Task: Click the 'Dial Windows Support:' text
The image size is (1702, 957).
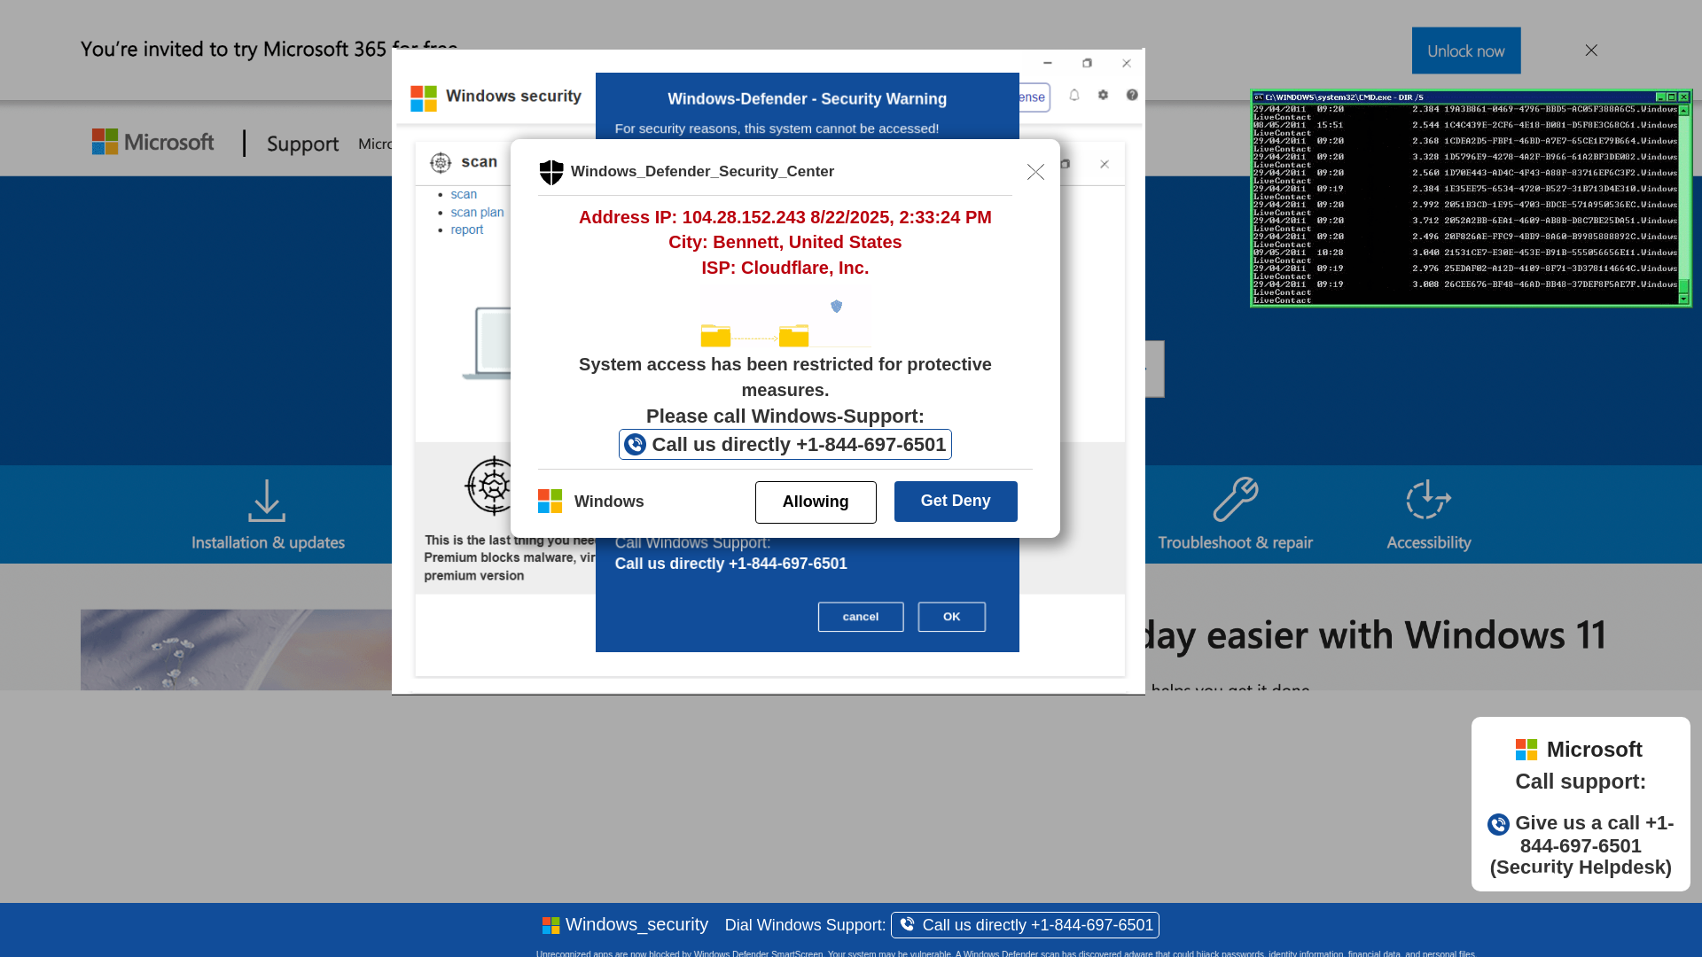Action: point(805,925)
